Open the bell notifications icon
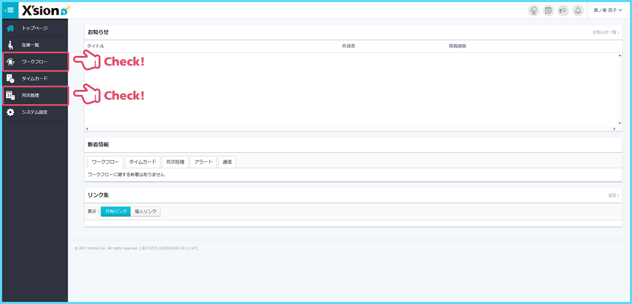The width and height of the screenshot is (632, 304). click(578, 10)
